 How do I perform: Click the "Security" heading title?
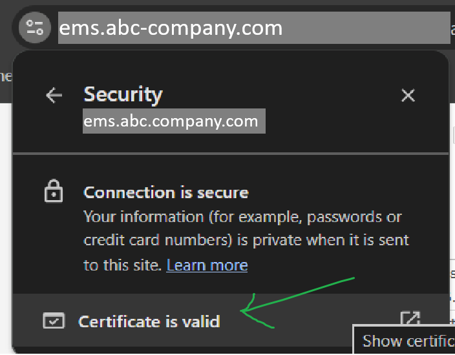coord(123,94)
